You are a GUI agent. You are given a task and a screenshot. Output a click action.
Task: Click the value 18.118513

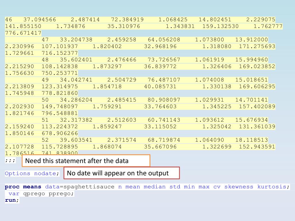[251, 140]
